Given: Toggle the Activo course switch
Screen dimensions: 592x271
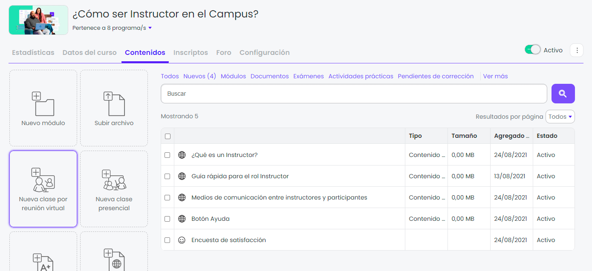Looking at the screenshot, I should pos(533,50).
